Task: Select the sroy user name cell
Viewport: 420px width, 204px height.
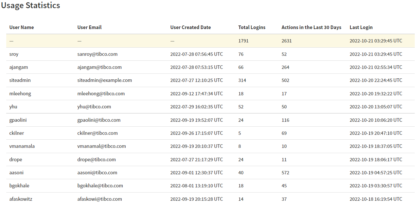Action: coord(14,54)
